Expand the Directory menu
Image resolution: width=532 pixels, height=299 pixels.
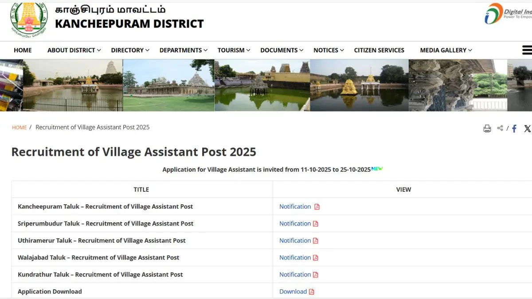tap(130, 50)
